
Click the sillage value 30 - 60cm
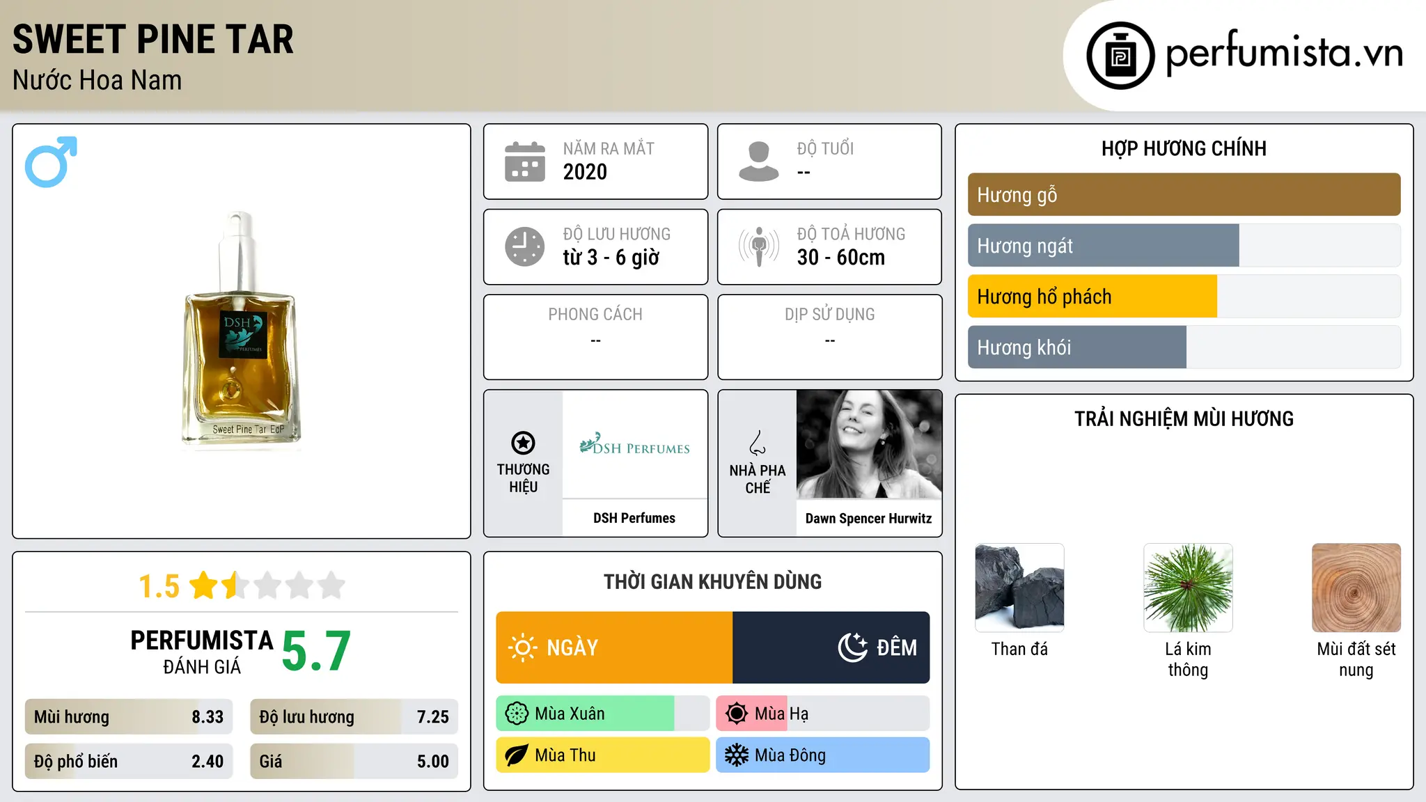[x=841, y=258]
